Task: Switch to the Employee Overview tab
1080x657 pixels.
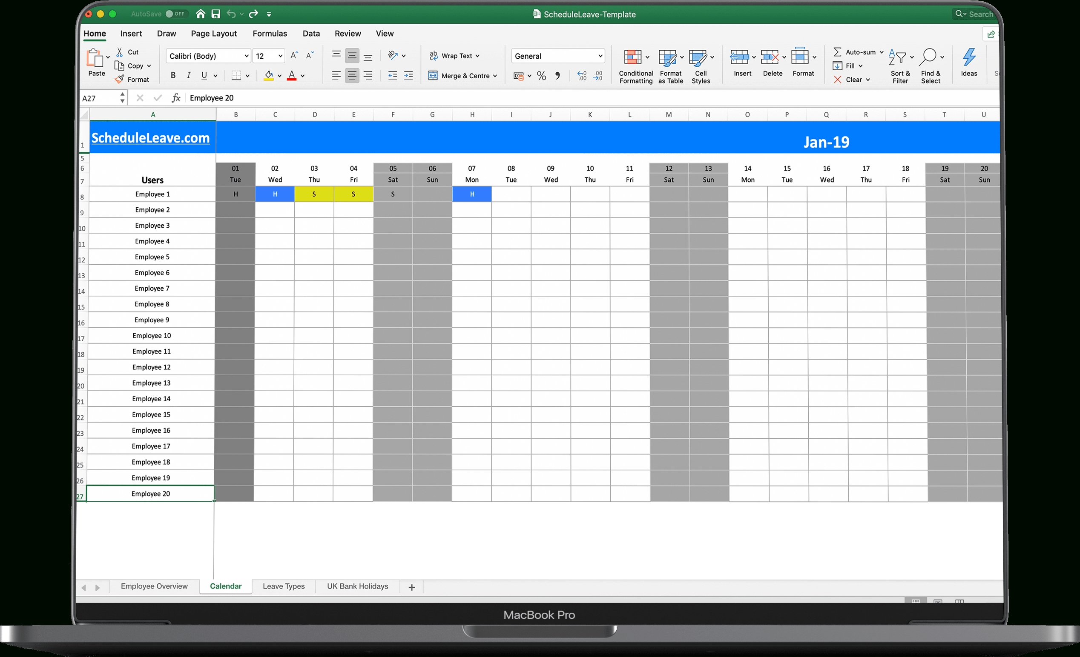Action: point(153,586)
